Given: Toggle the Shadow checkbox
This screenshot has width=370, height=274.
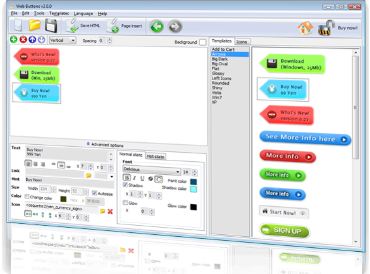Looking at the screenshot, I should (126, 185).
